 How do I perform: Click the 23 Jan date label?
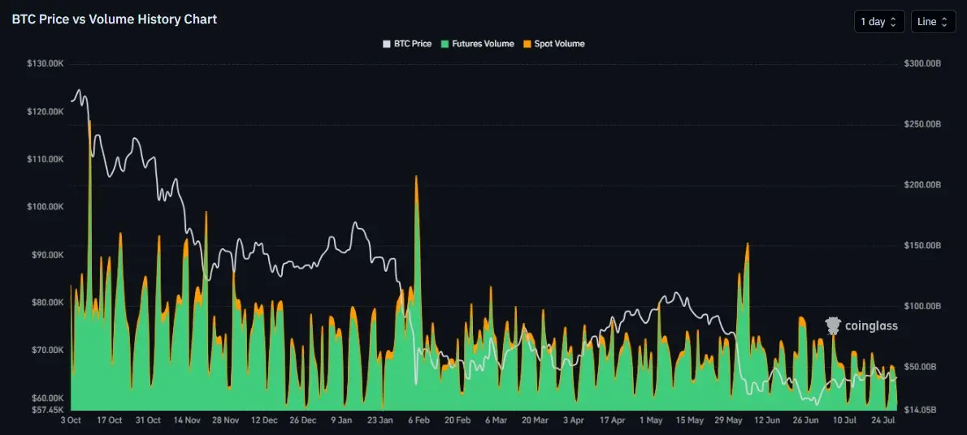[380, 420]
